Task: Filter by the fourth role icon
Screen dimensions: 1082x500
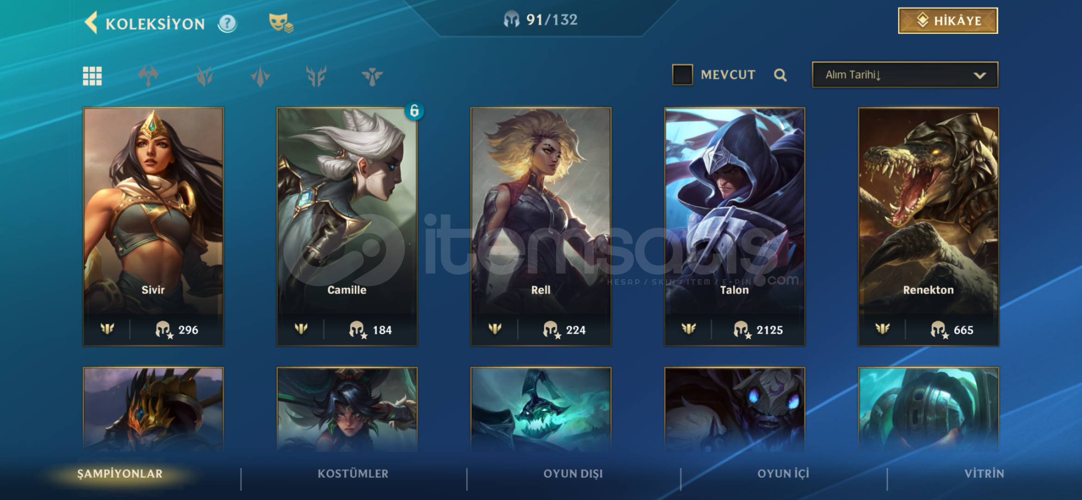Action: click(x=316, y=76)
